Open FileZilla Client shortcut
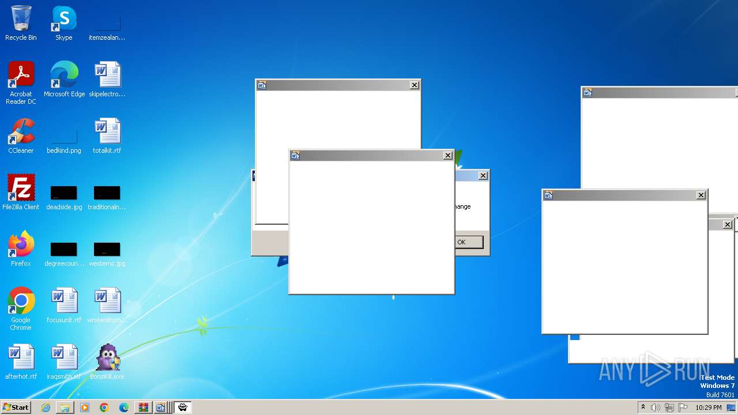 (x=21, y=193)
